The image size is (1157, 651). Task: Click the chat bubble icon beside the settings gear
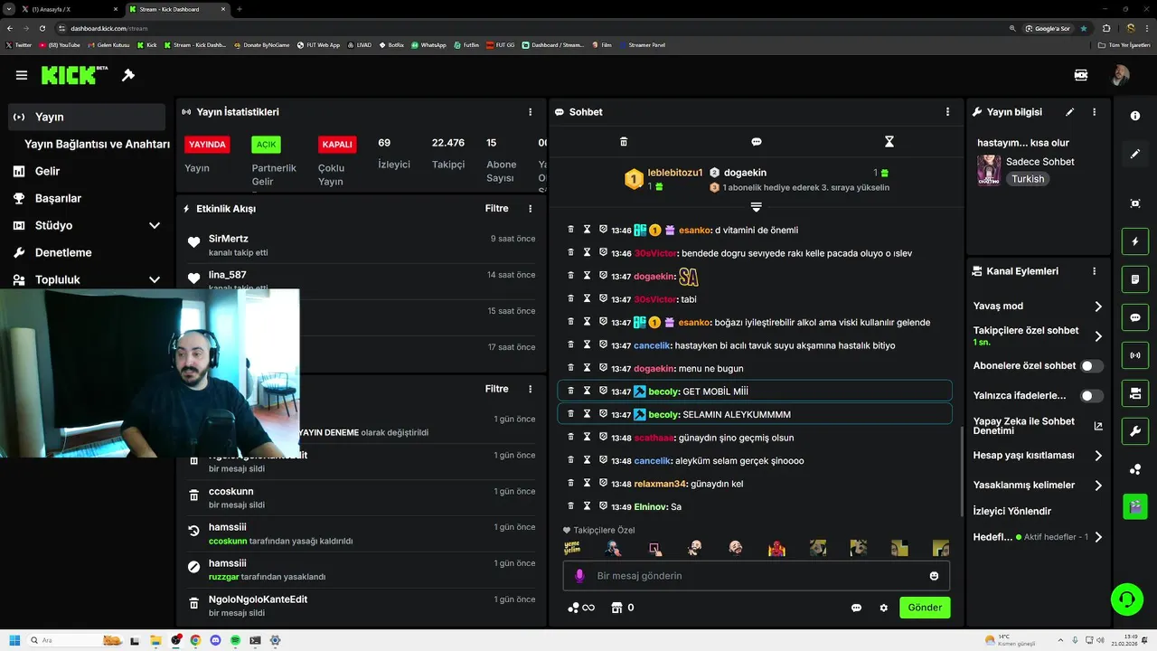(x=856, y=608)
